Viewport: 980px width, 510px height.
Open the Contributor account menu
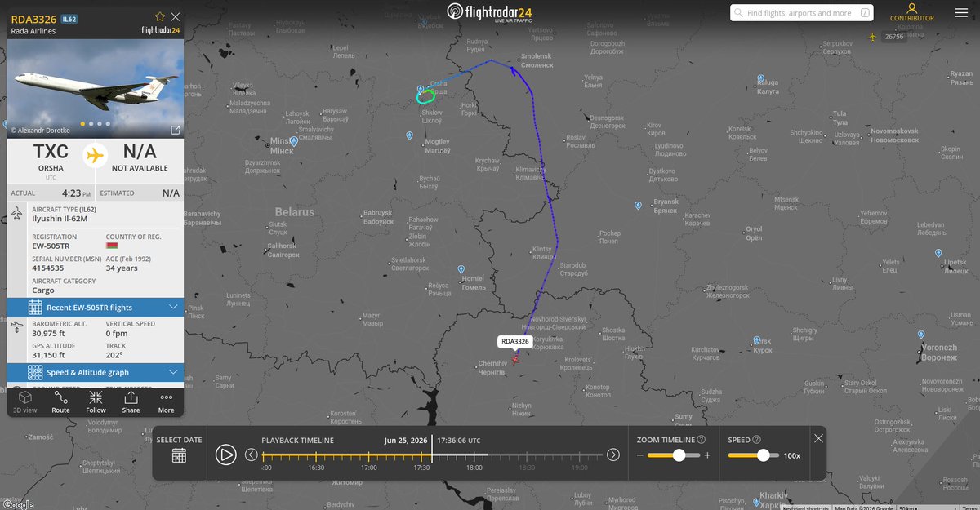point(911,12)
